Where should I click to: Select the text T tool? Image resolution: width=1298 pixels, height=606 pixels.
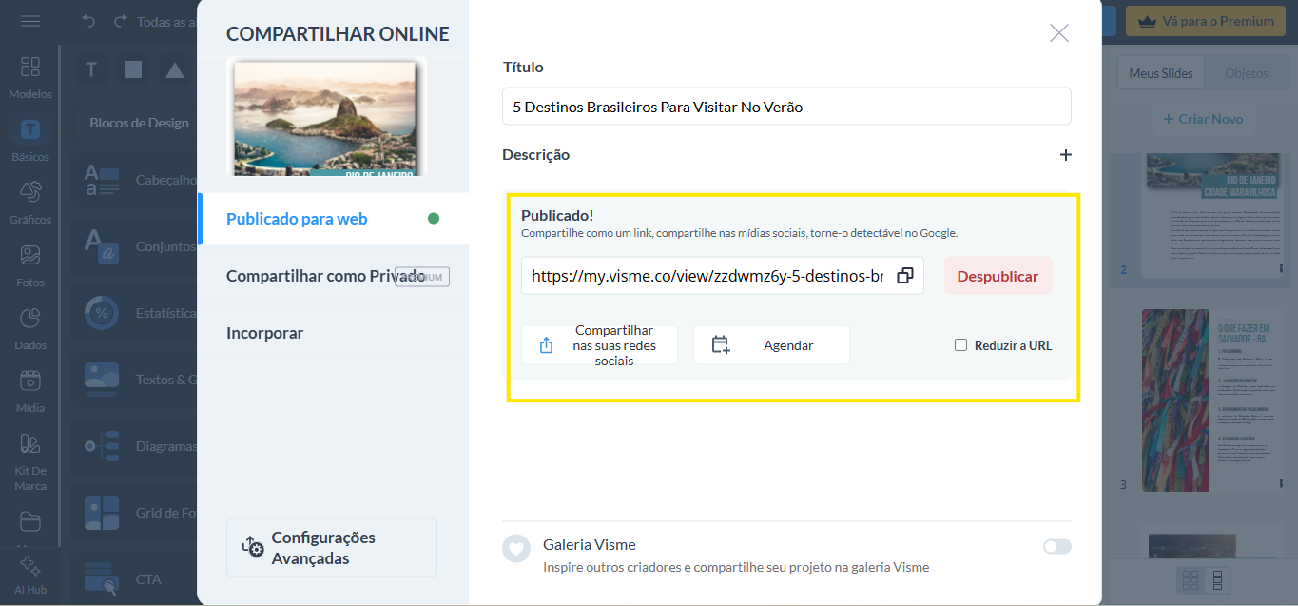[91, 69]
